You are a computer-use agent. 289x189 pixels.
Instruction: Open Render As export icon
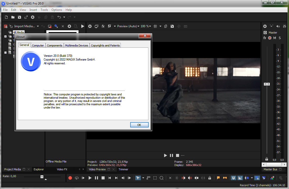click(x=26, y=17)
